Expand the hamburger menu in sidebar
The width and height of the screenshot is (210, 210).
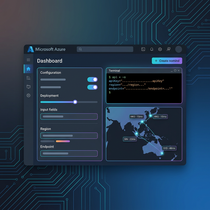29,60
